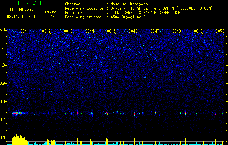The image size is (228, 145).
Task: Click the second meteor echo streak near 0842
Action: pyautogui.click(x=50, y=113)
